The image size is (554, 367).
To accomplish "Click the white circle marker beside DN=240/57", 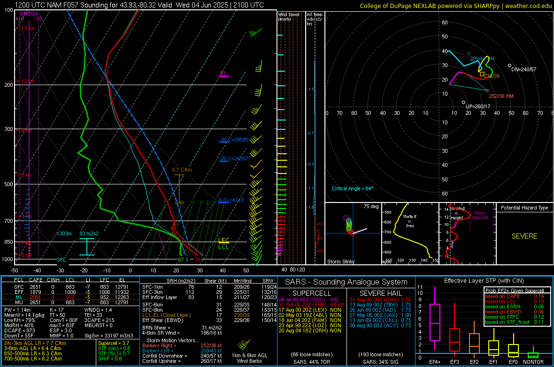I will (509, 66).
